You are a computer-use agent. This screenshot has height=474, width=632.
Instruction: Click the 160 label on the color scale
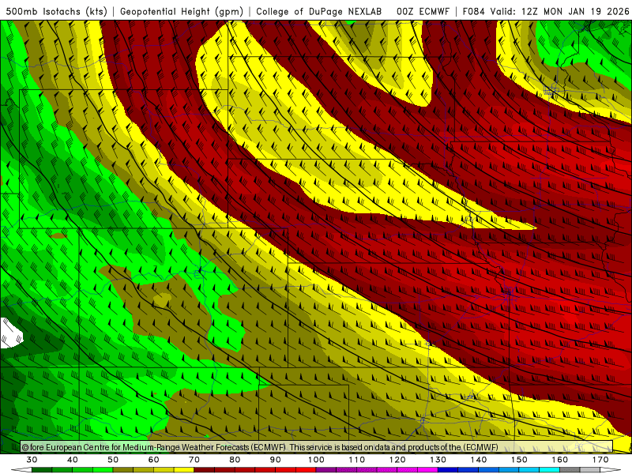tap(560, 460)
